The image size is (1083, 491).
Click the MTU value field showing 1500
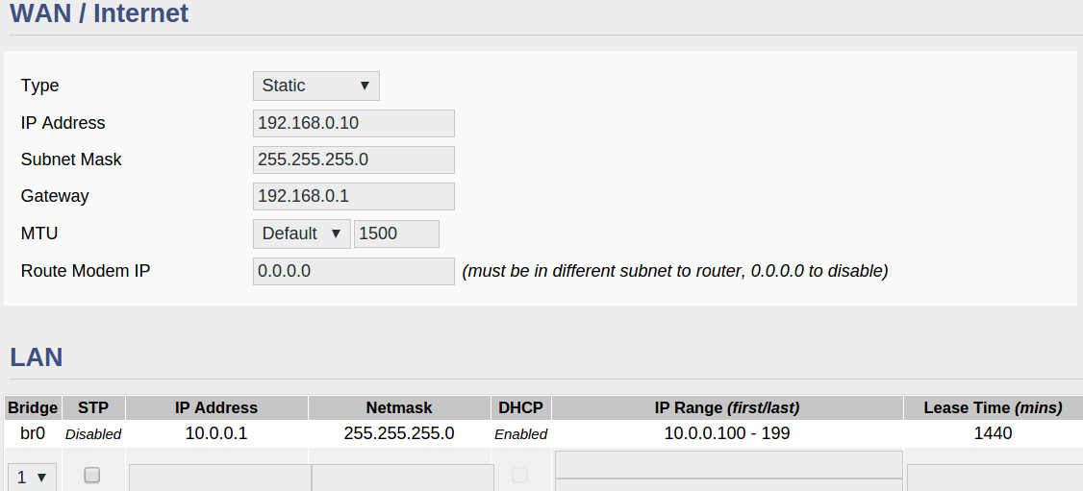pos(396,233)
